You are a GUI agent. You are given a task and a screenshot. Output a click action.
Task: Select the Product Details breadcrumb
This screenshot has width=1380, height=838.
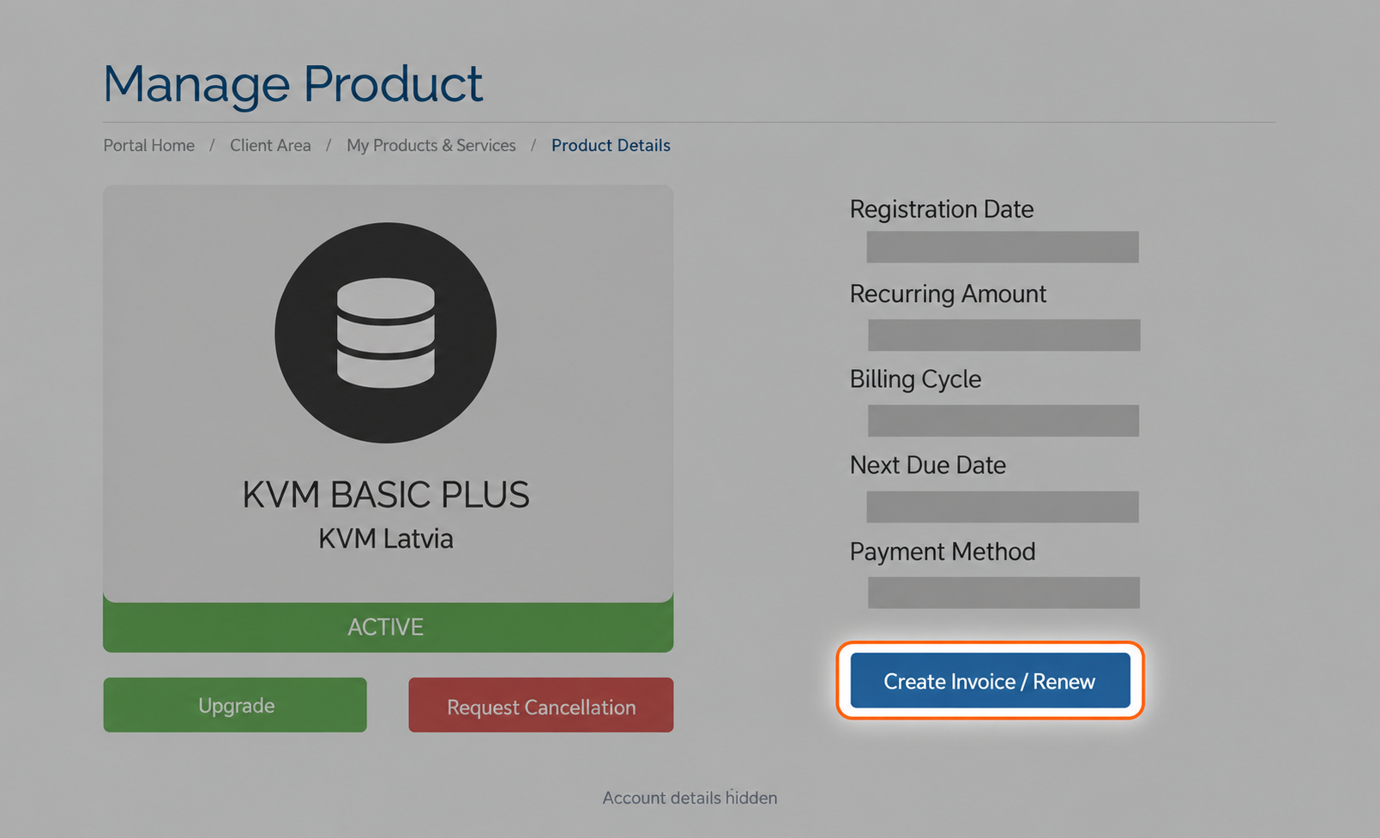611,146
